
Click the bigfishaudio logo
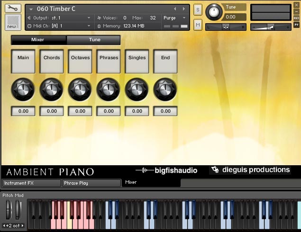click(166, 170)
